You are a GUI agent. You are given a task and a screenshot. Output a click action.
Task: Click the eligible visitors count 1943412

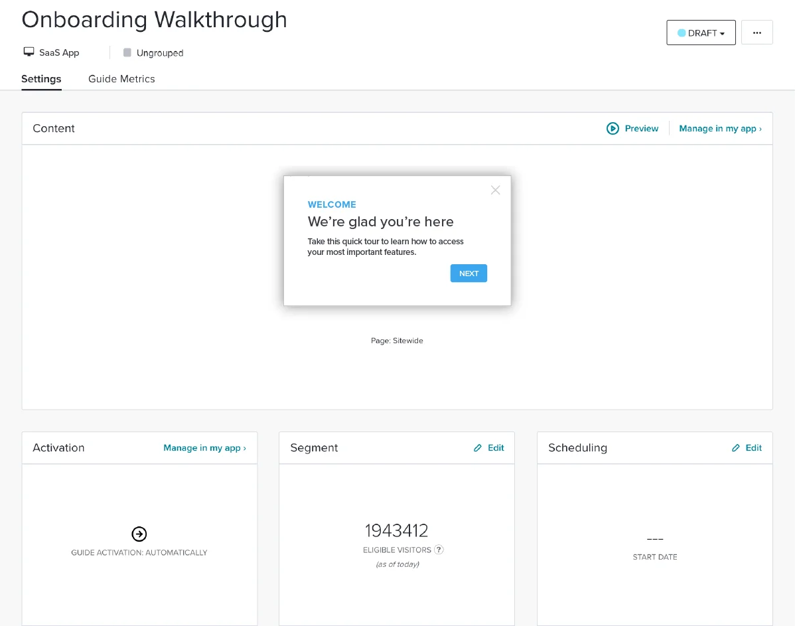pyautogui.click(x=396, y=530)
